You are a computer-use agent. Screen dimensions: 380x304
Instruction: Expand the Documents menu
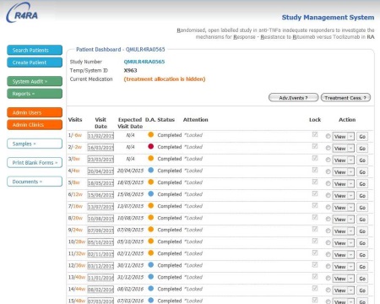[35, 182]
